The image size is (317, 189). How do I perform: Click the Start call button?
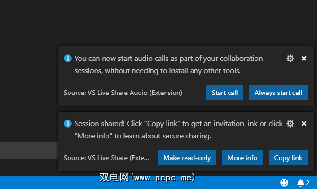pyautogui.click(x=225, y=93)
